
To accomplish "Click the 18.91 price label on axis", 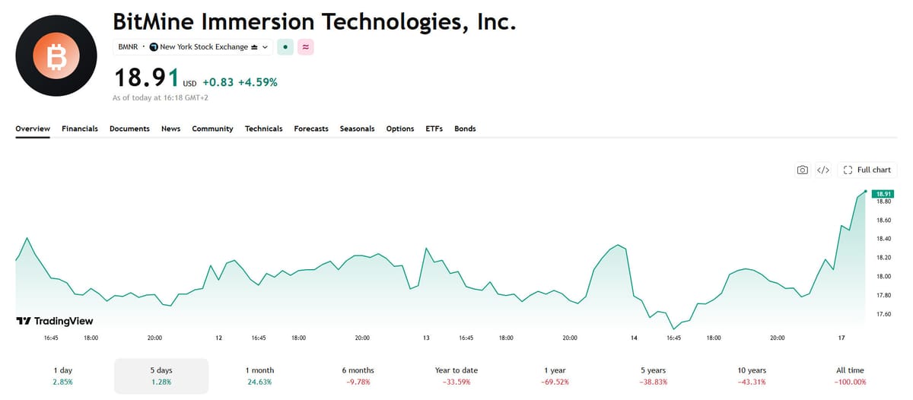I will click(x=883, y=193).
